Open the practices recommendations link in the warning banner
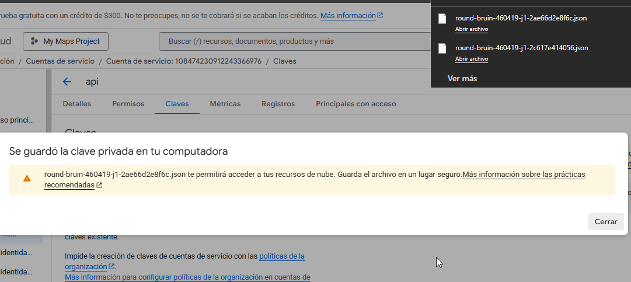Viewport: 631px width, 282px height. coord(524,175)
